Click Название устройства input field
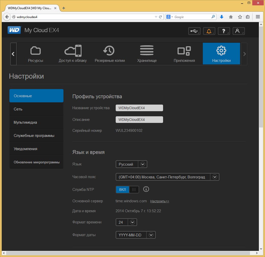 click(139, 108)
